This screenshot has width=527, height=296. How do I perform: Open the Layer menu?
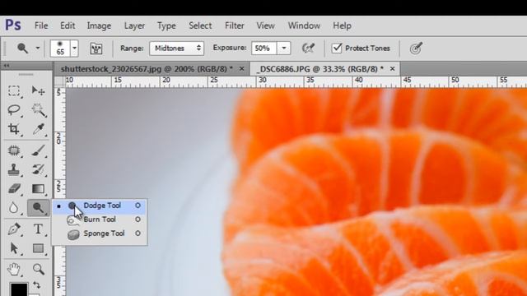coord(134,25)
